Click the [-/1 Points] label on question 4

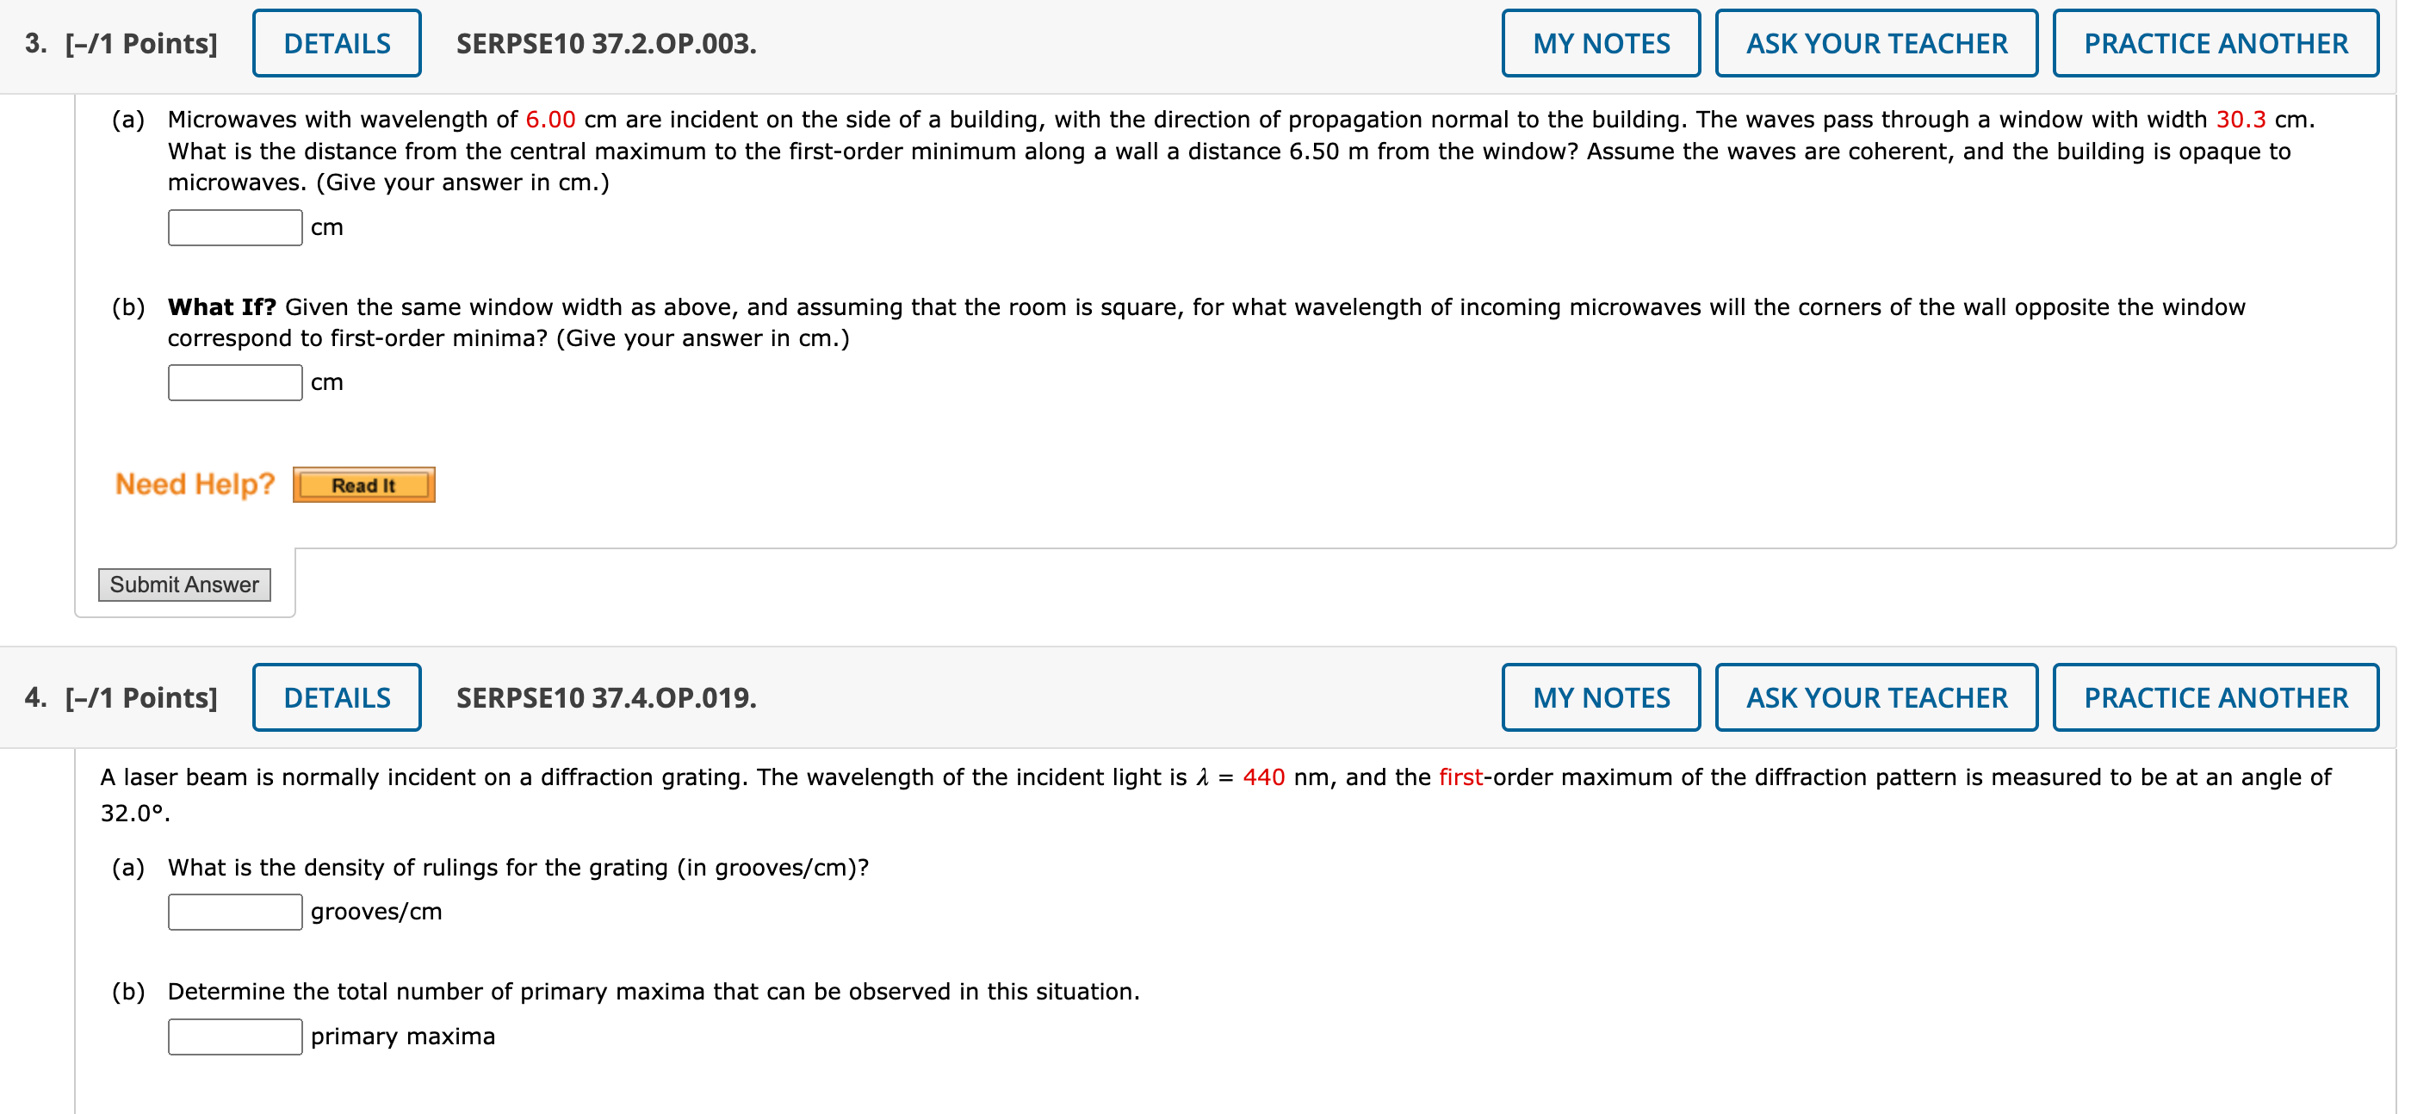(139, 696)
